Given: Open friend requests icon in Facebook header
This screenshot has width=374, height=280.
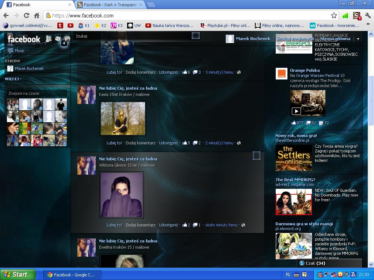Looking at the screenshot, I should tap(49, 39).
